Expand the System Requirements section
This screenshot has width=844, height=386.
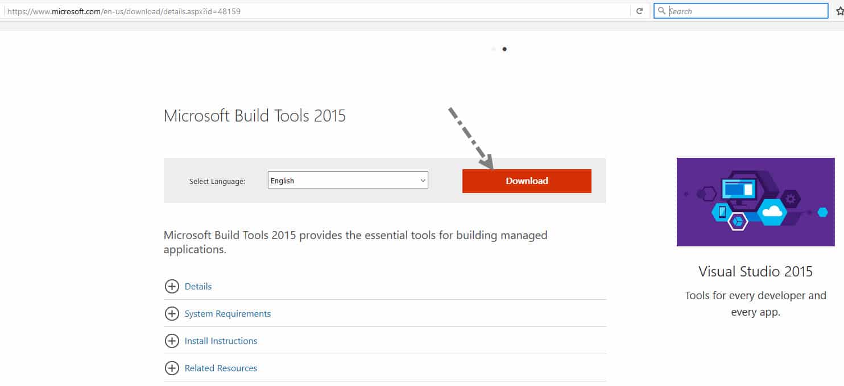tap(227, 313)
